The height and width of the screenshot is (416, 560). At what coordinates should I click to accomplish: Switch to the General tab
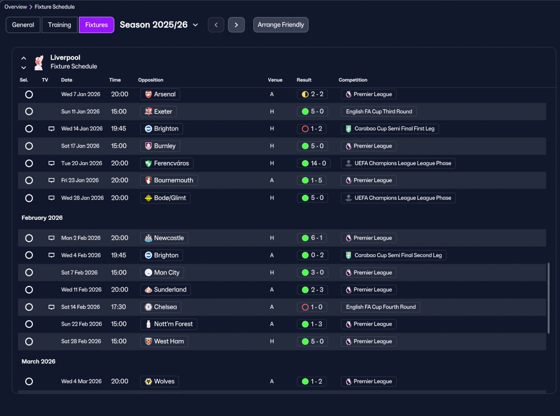click(x=23, y=25)
